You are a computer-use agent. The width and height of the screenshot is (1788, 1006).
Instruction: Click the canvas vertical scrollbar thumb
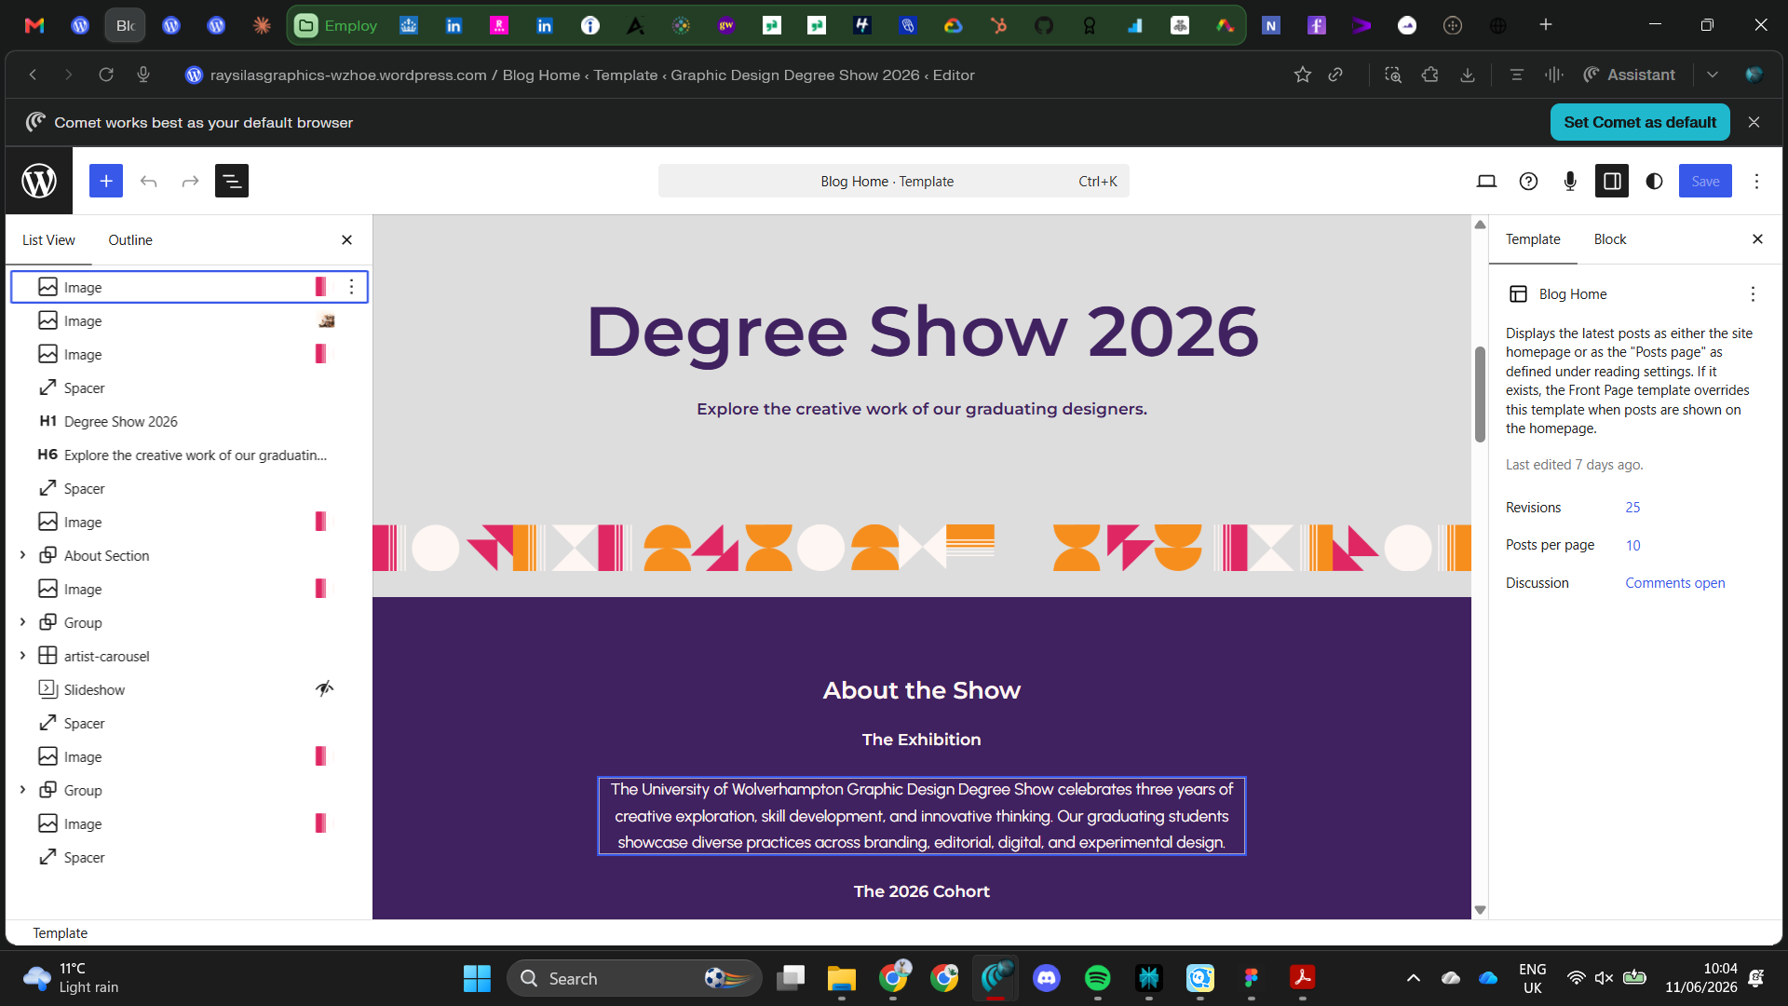(1480, 394)
